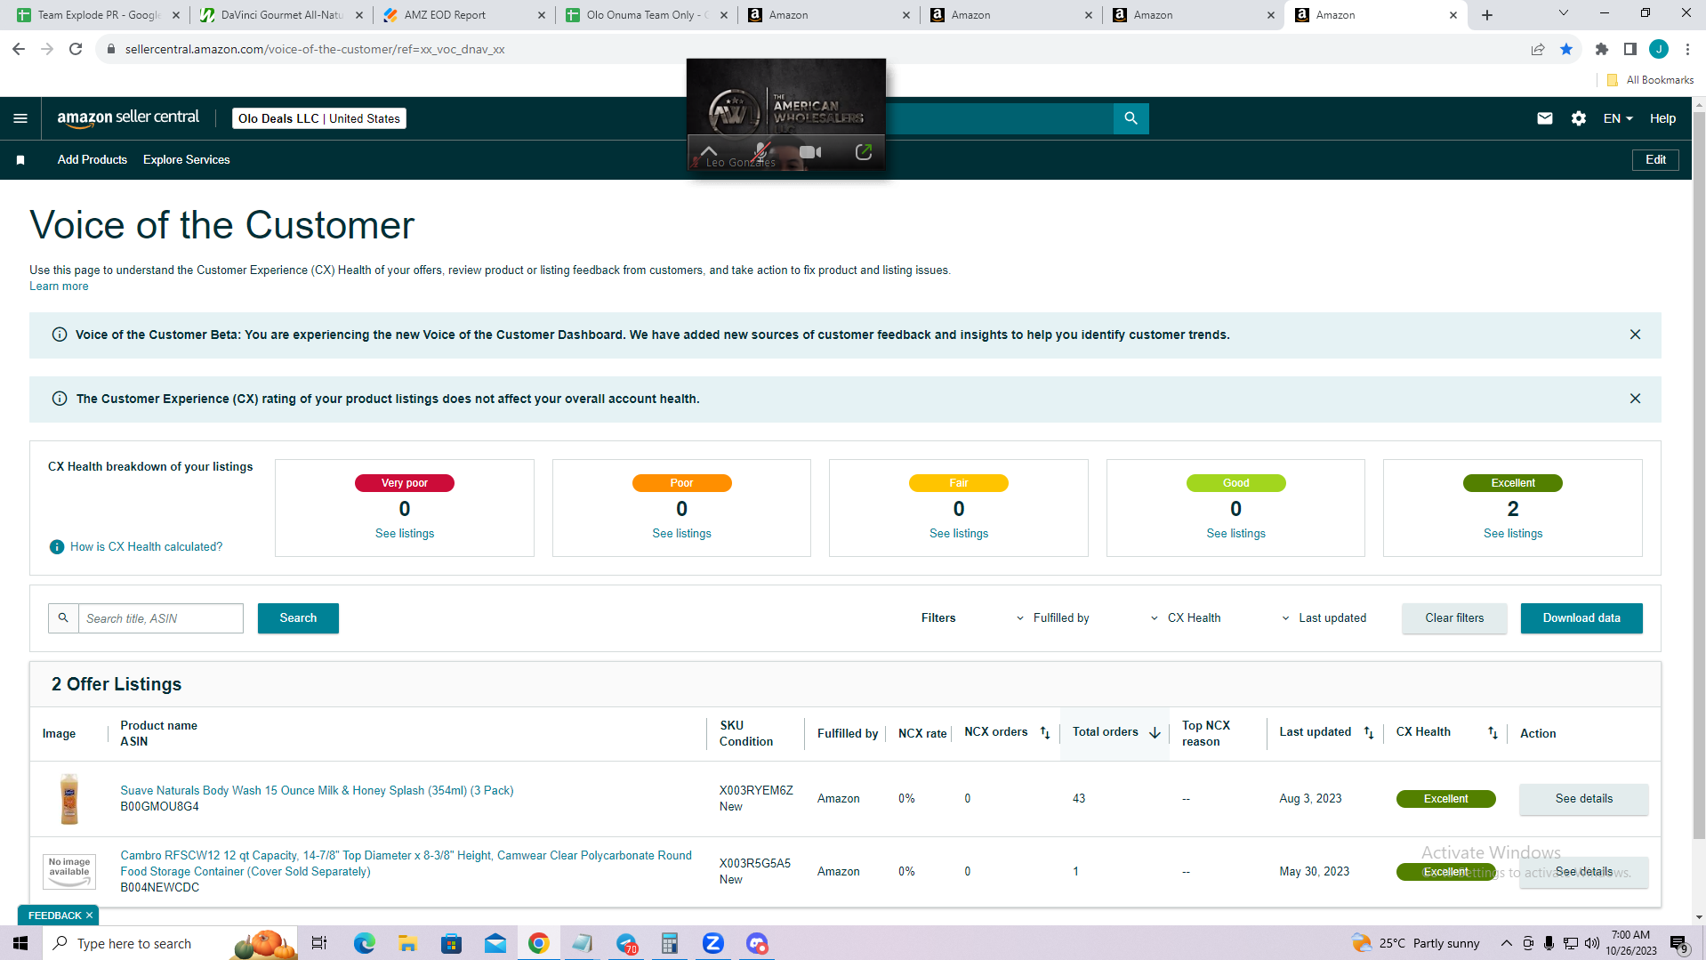Expand the Last updated filter dropdown
The width and height of the screenshot is (1706, 960).
click(1324, 618)
